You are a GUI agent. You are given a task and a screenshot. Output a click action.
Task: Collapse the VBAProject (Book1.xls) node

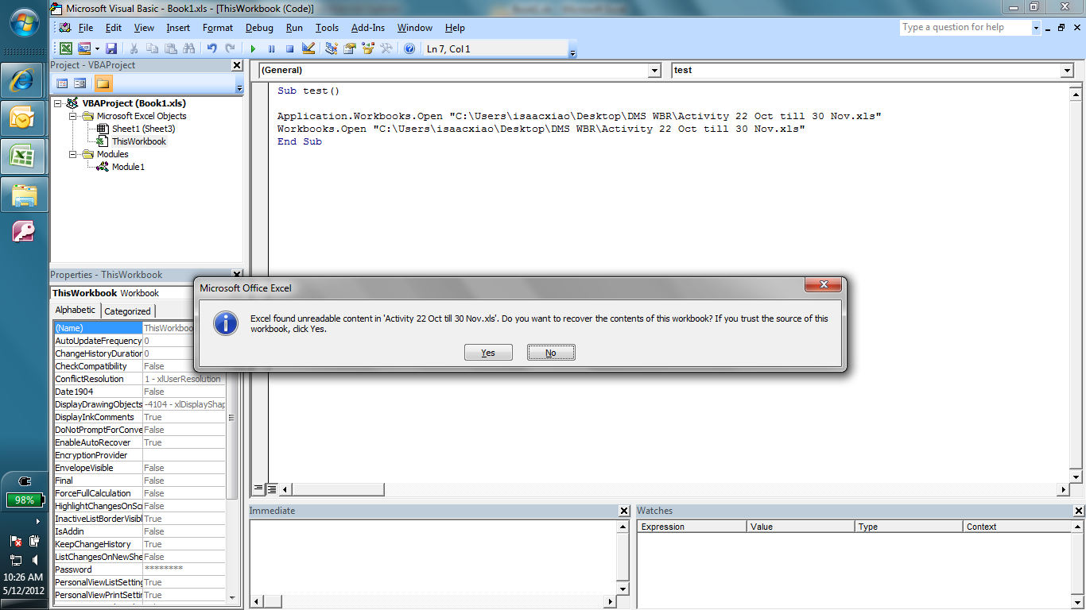[57, 103]
